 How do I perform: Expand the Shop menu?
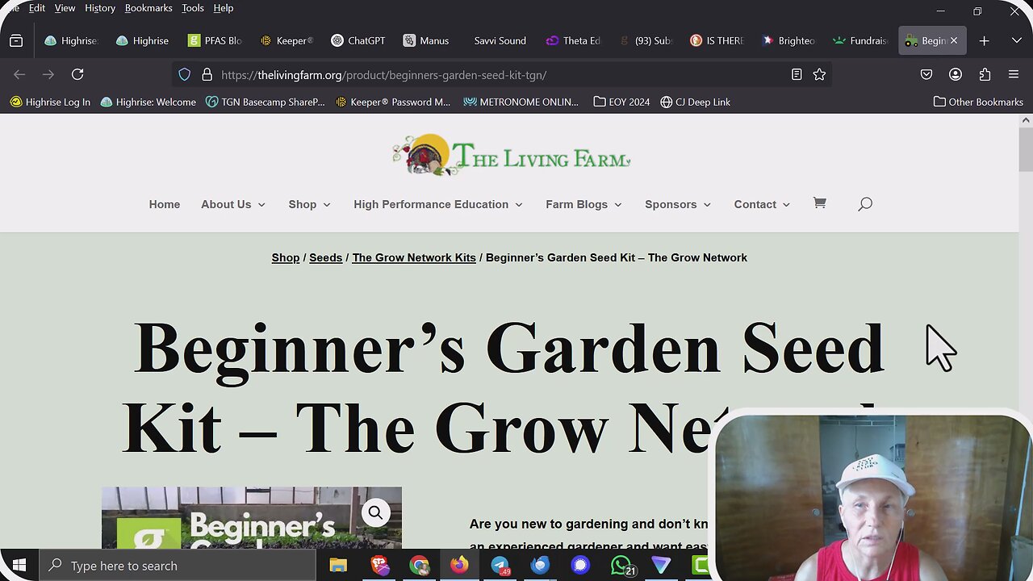click(310, 204)
